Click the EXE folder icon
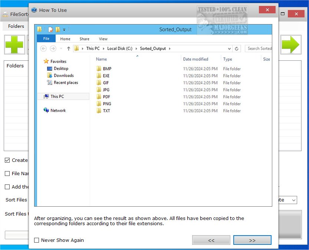Viewport: 309px width, 250px height. pyautogui.click(x=99, y=76)
